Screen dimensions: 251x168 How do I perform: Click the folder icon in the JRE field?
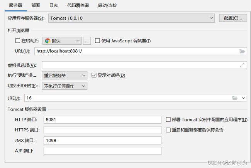pos(235,98)
